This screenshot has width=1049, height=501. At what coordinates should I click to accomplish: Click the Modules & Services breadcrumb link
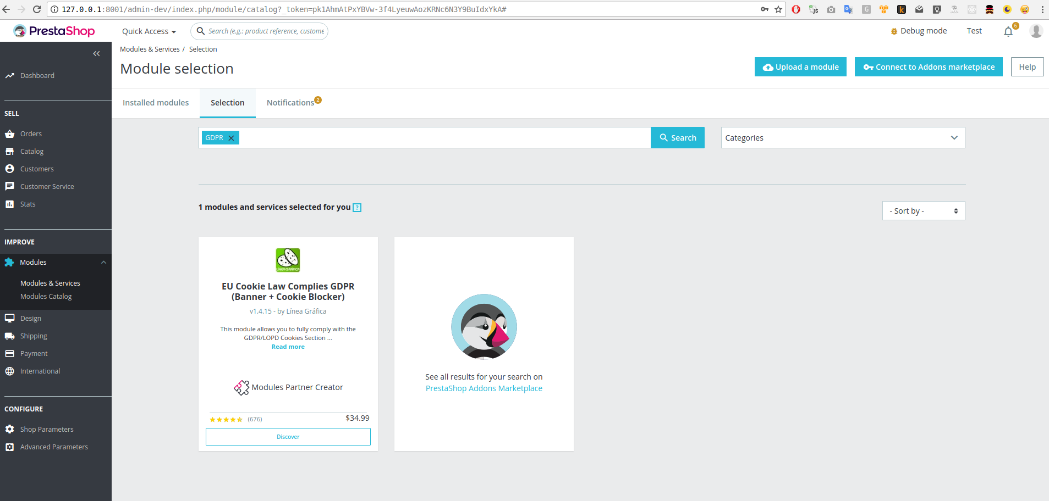coord(150,49)
